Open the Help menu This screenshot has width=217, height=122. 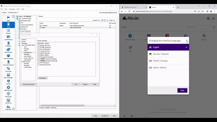(23, 9)
